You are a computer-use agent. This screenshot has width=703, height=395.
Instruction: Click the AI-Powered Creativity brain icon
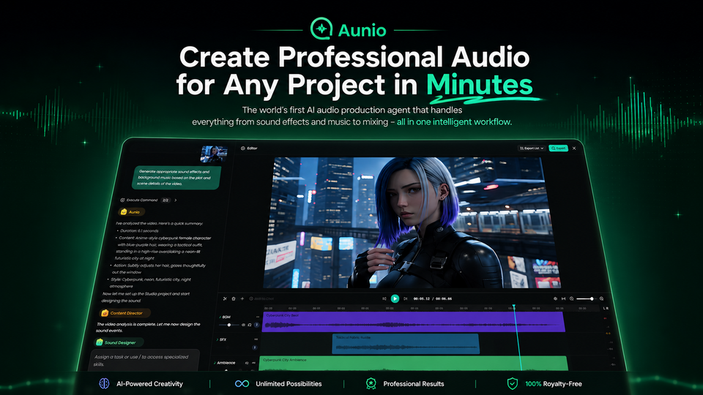(104, 383)
